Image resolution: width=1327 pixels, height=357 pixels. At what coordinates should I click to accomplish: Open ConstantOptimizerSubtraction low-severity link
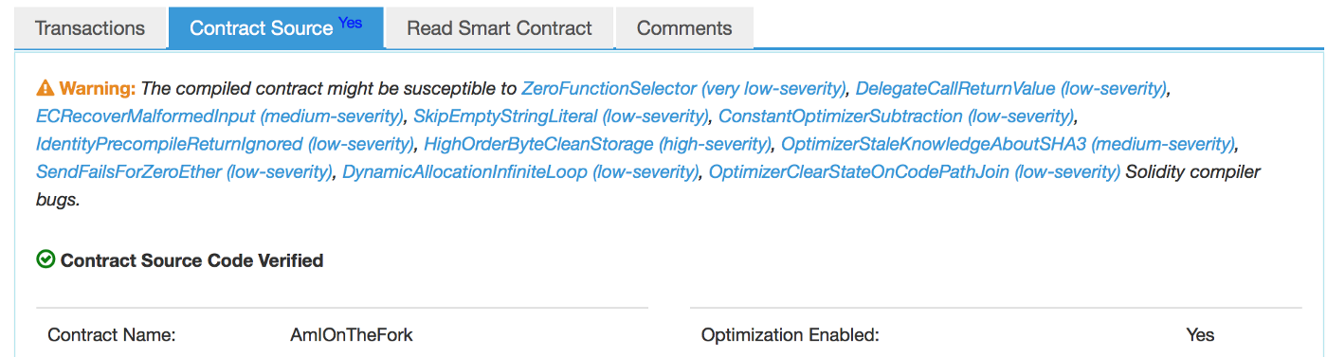(897, 116)
